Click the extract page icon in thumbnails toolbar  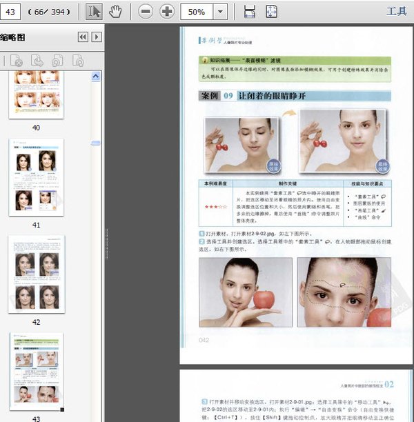coord(37,61)
